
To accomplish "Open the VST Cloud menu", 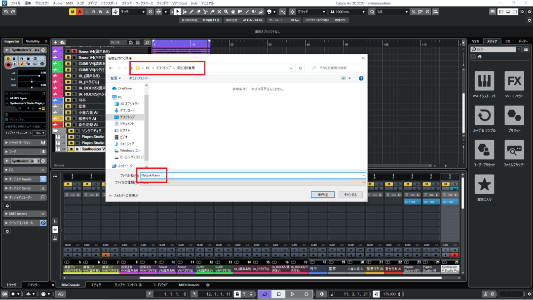I will (x=180, y=3).
